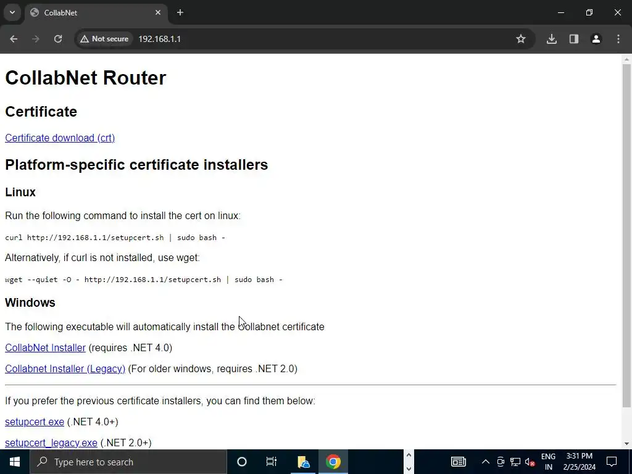
Task: Bookmark this page with the star icon
Action: [x=521, y=39]
